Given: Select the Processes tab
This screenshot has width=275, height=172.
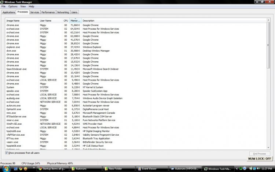Looking at the screenshot, I should (22, 12).
